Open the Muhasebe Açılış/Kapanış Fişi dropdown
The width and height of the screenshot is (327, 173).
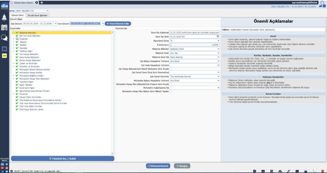point(194,88)
